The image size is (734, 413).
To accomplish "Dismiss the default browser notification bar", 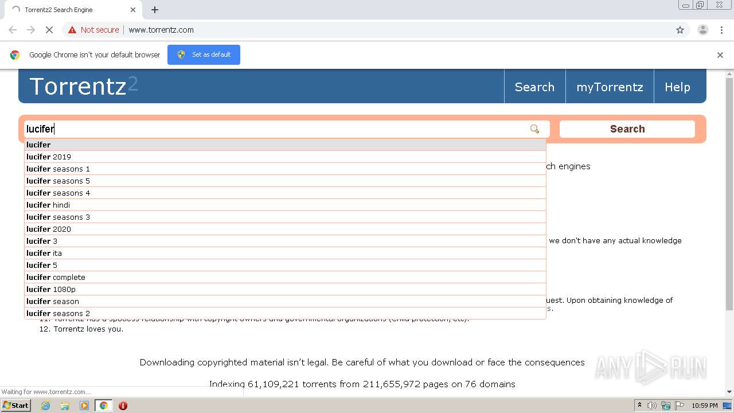I will point(720,55).
